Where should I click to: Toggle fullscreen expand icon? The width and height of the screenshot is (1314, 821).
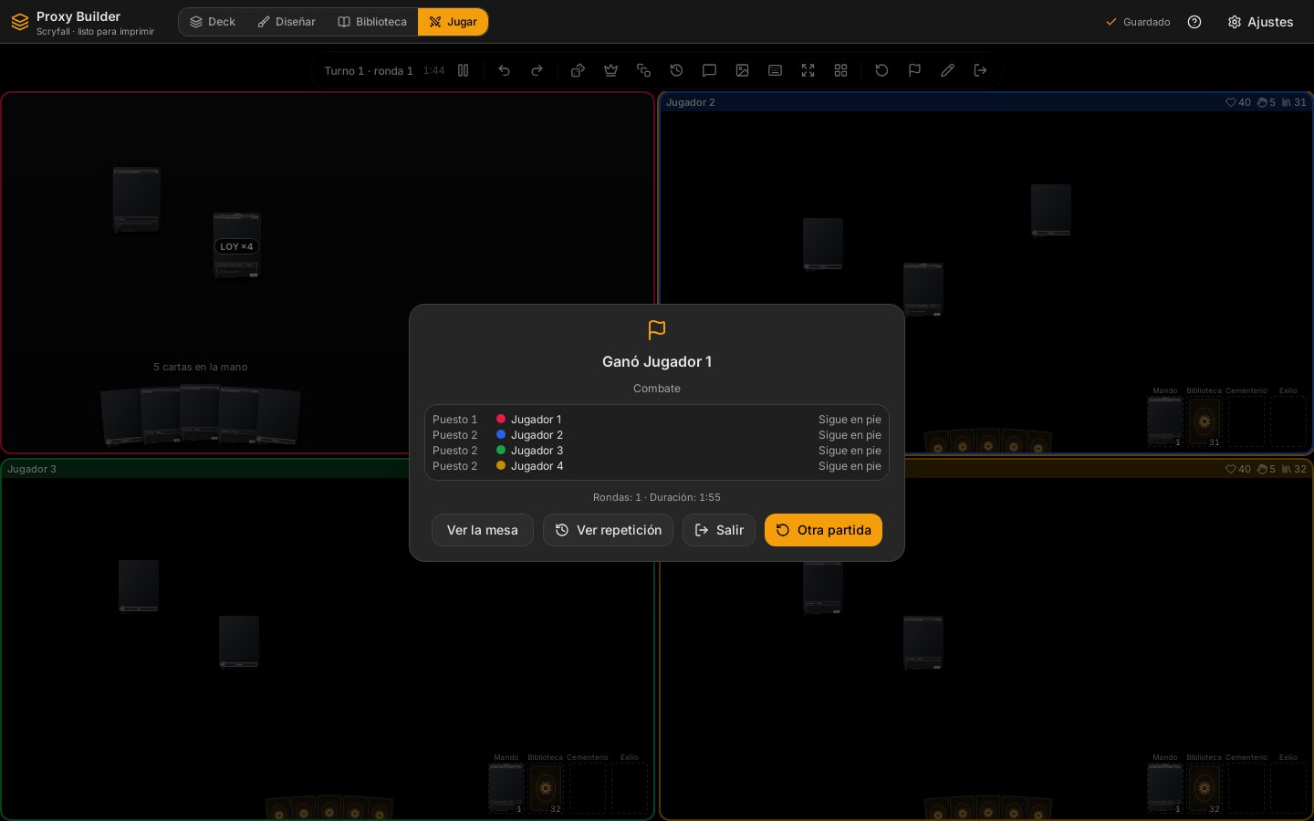tap(808, 70)
